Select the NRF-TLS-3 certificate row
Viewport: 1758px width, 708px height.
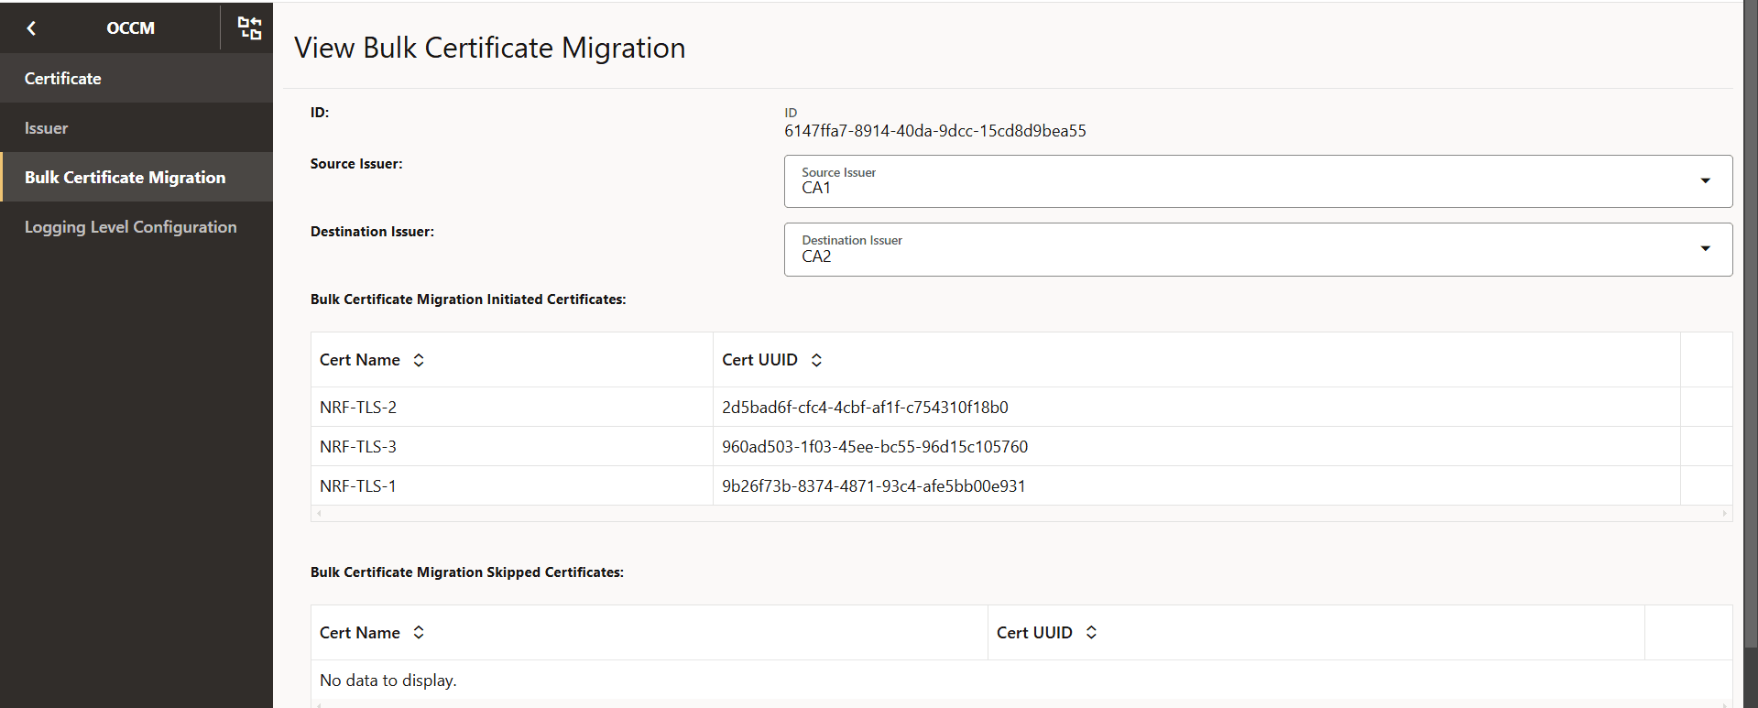coord(358,447)
